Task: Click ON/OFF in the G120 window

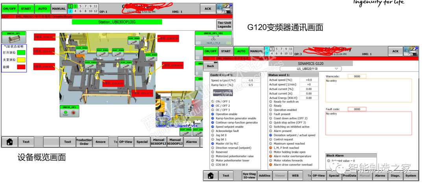Action: tap(211, 51)
